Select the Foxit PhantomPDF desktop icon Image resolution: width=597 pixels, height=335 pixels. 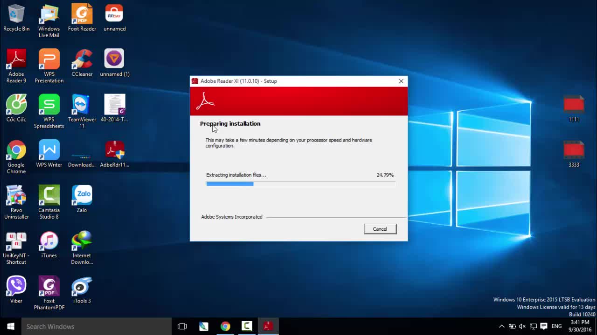49,293
